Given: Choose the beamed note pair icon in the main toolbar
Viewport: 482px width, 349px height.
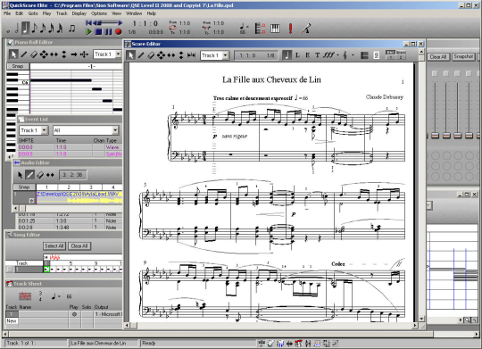Looking at the screenshot, I should (x=72, y=29).
